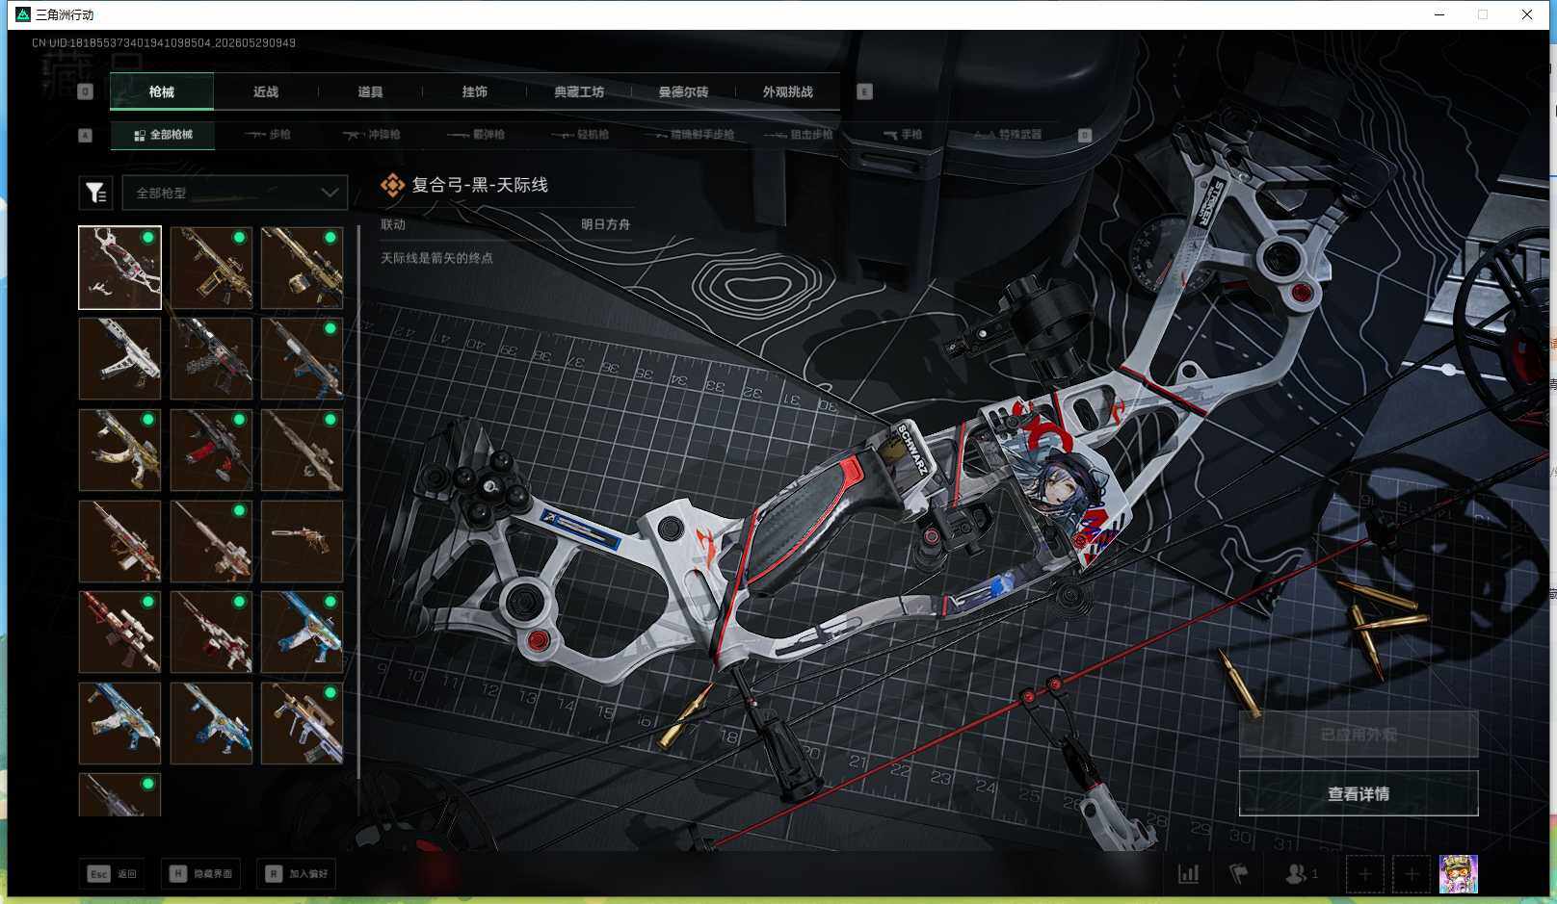This screenshot has height=904, width=1557.
Task: Open the weapon filter funnel icon
Action: pos(95,194)
